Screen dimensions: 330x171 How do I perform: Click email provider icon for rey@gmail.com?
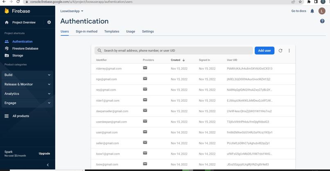tap(145, 89)
